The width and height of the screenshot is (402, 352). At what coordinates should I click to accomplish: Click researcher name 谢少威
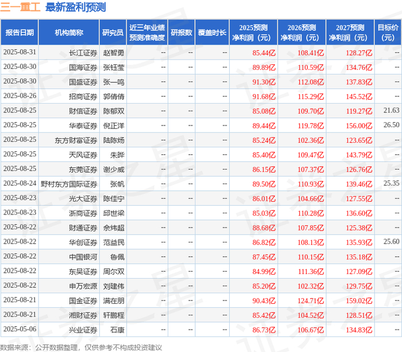click(114, 170)
